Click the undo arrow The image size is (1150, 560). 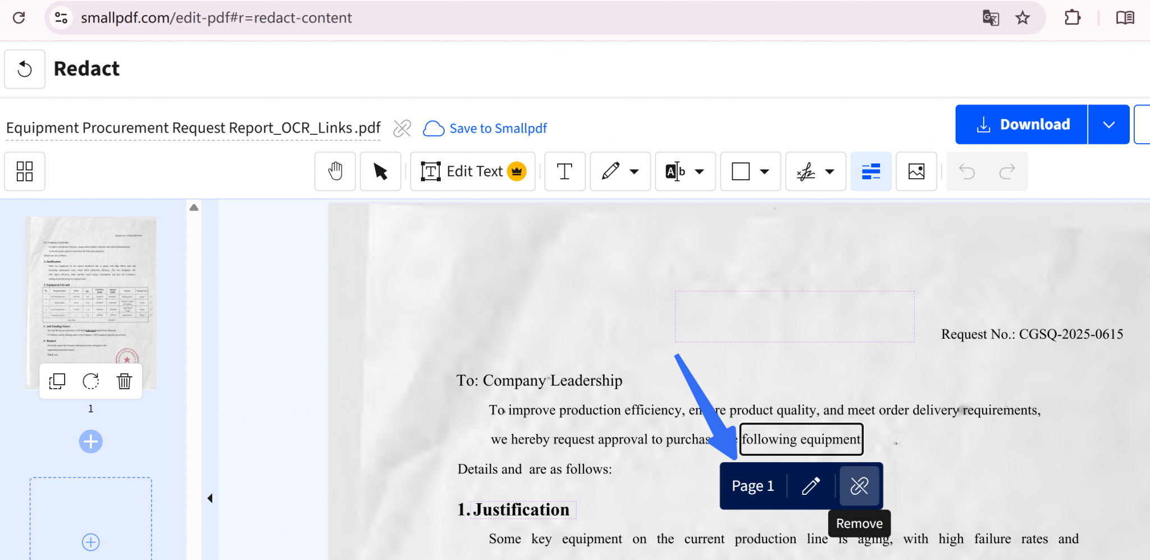[x=967, y=171]
